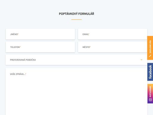
Task: Click the VAŠE ZPRÁVA placeholder label
Action: (18, 74)
